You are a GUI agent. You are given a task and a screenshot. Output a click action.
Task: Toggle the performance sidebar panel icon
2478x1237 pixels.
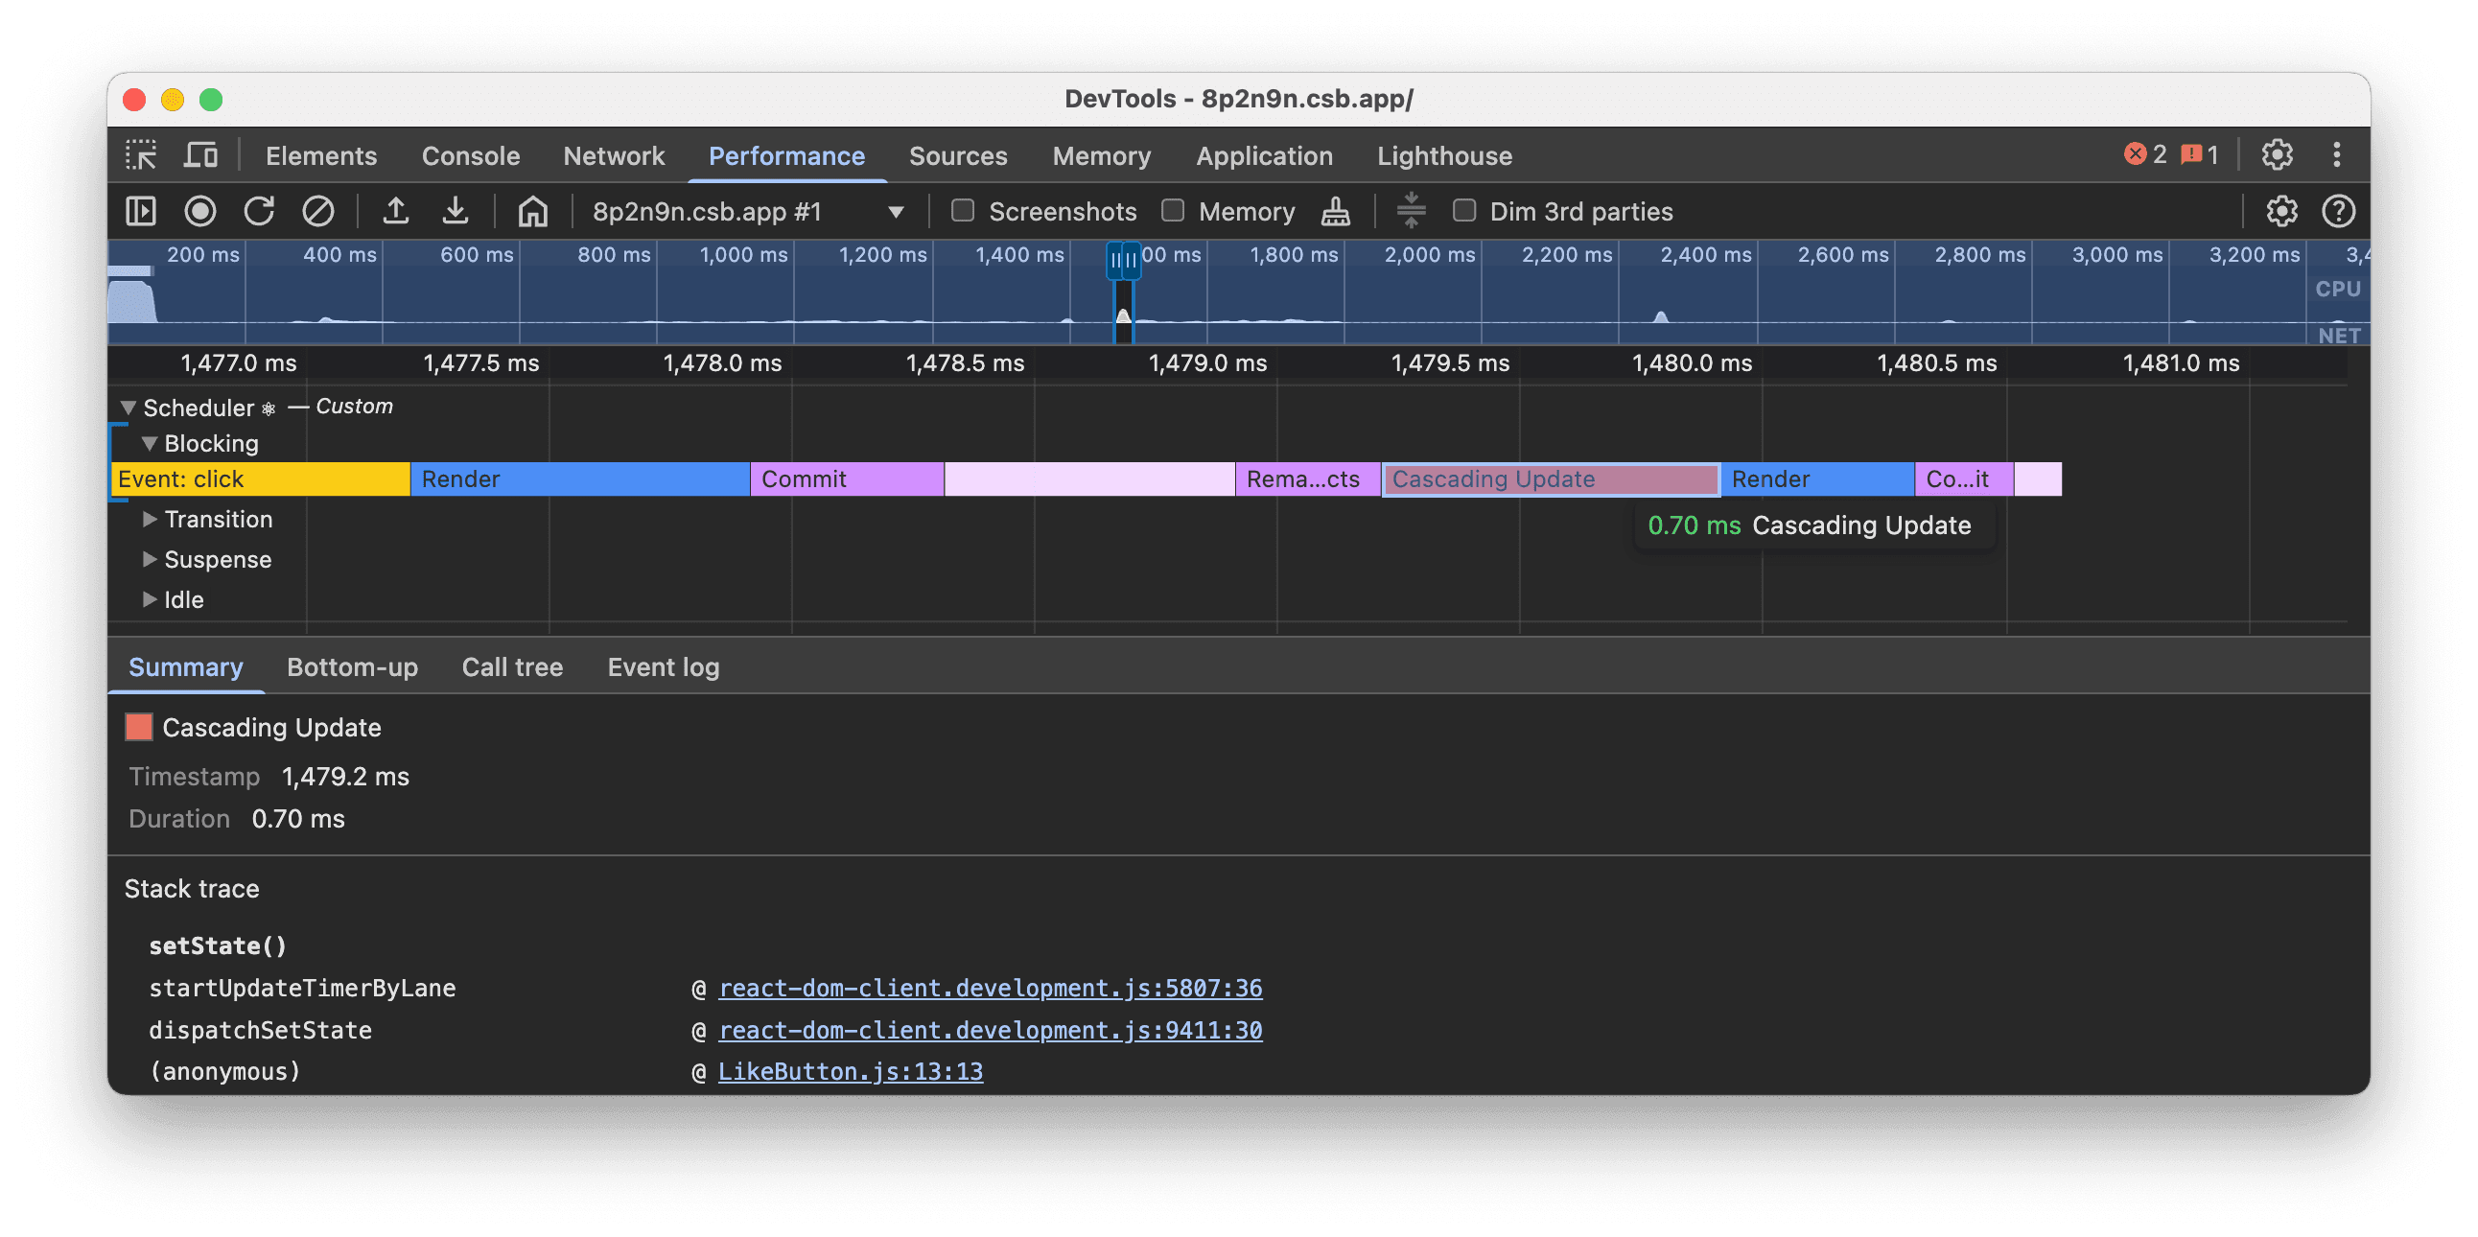coord(141,211)
